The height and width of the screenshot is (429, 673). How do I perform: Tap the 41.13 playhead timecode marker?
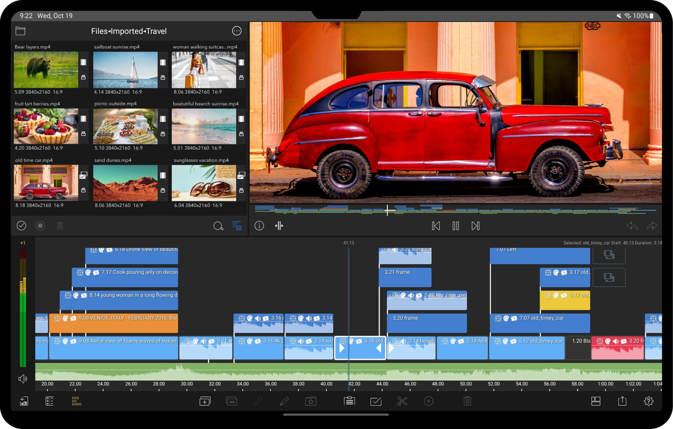[x=348, y=243]
